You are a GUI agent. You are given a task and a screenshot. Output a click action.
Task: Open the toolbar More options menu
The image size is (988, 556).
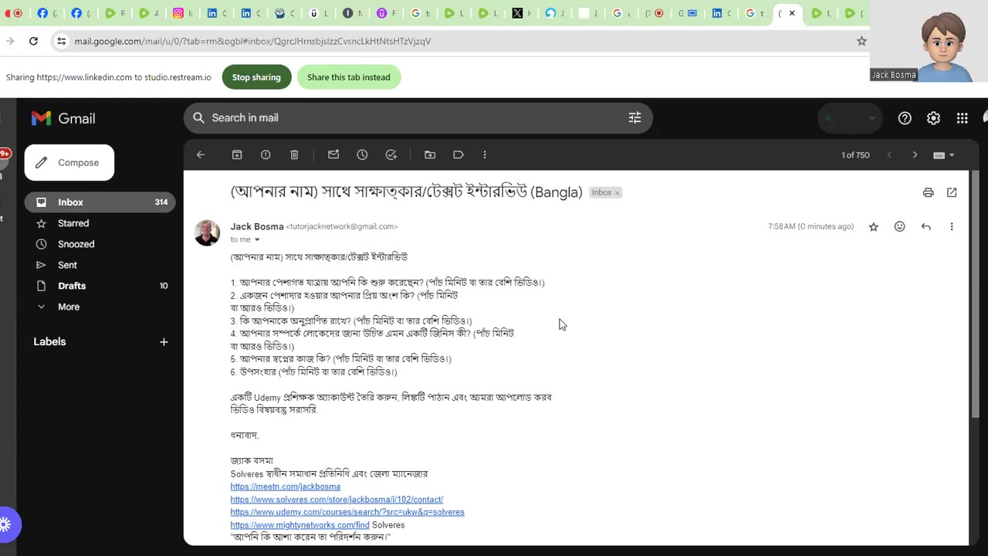click(485, 155)
